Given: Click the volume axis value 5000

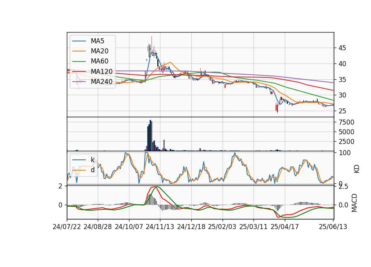Looking at the screenshot, I should point(346,132).
